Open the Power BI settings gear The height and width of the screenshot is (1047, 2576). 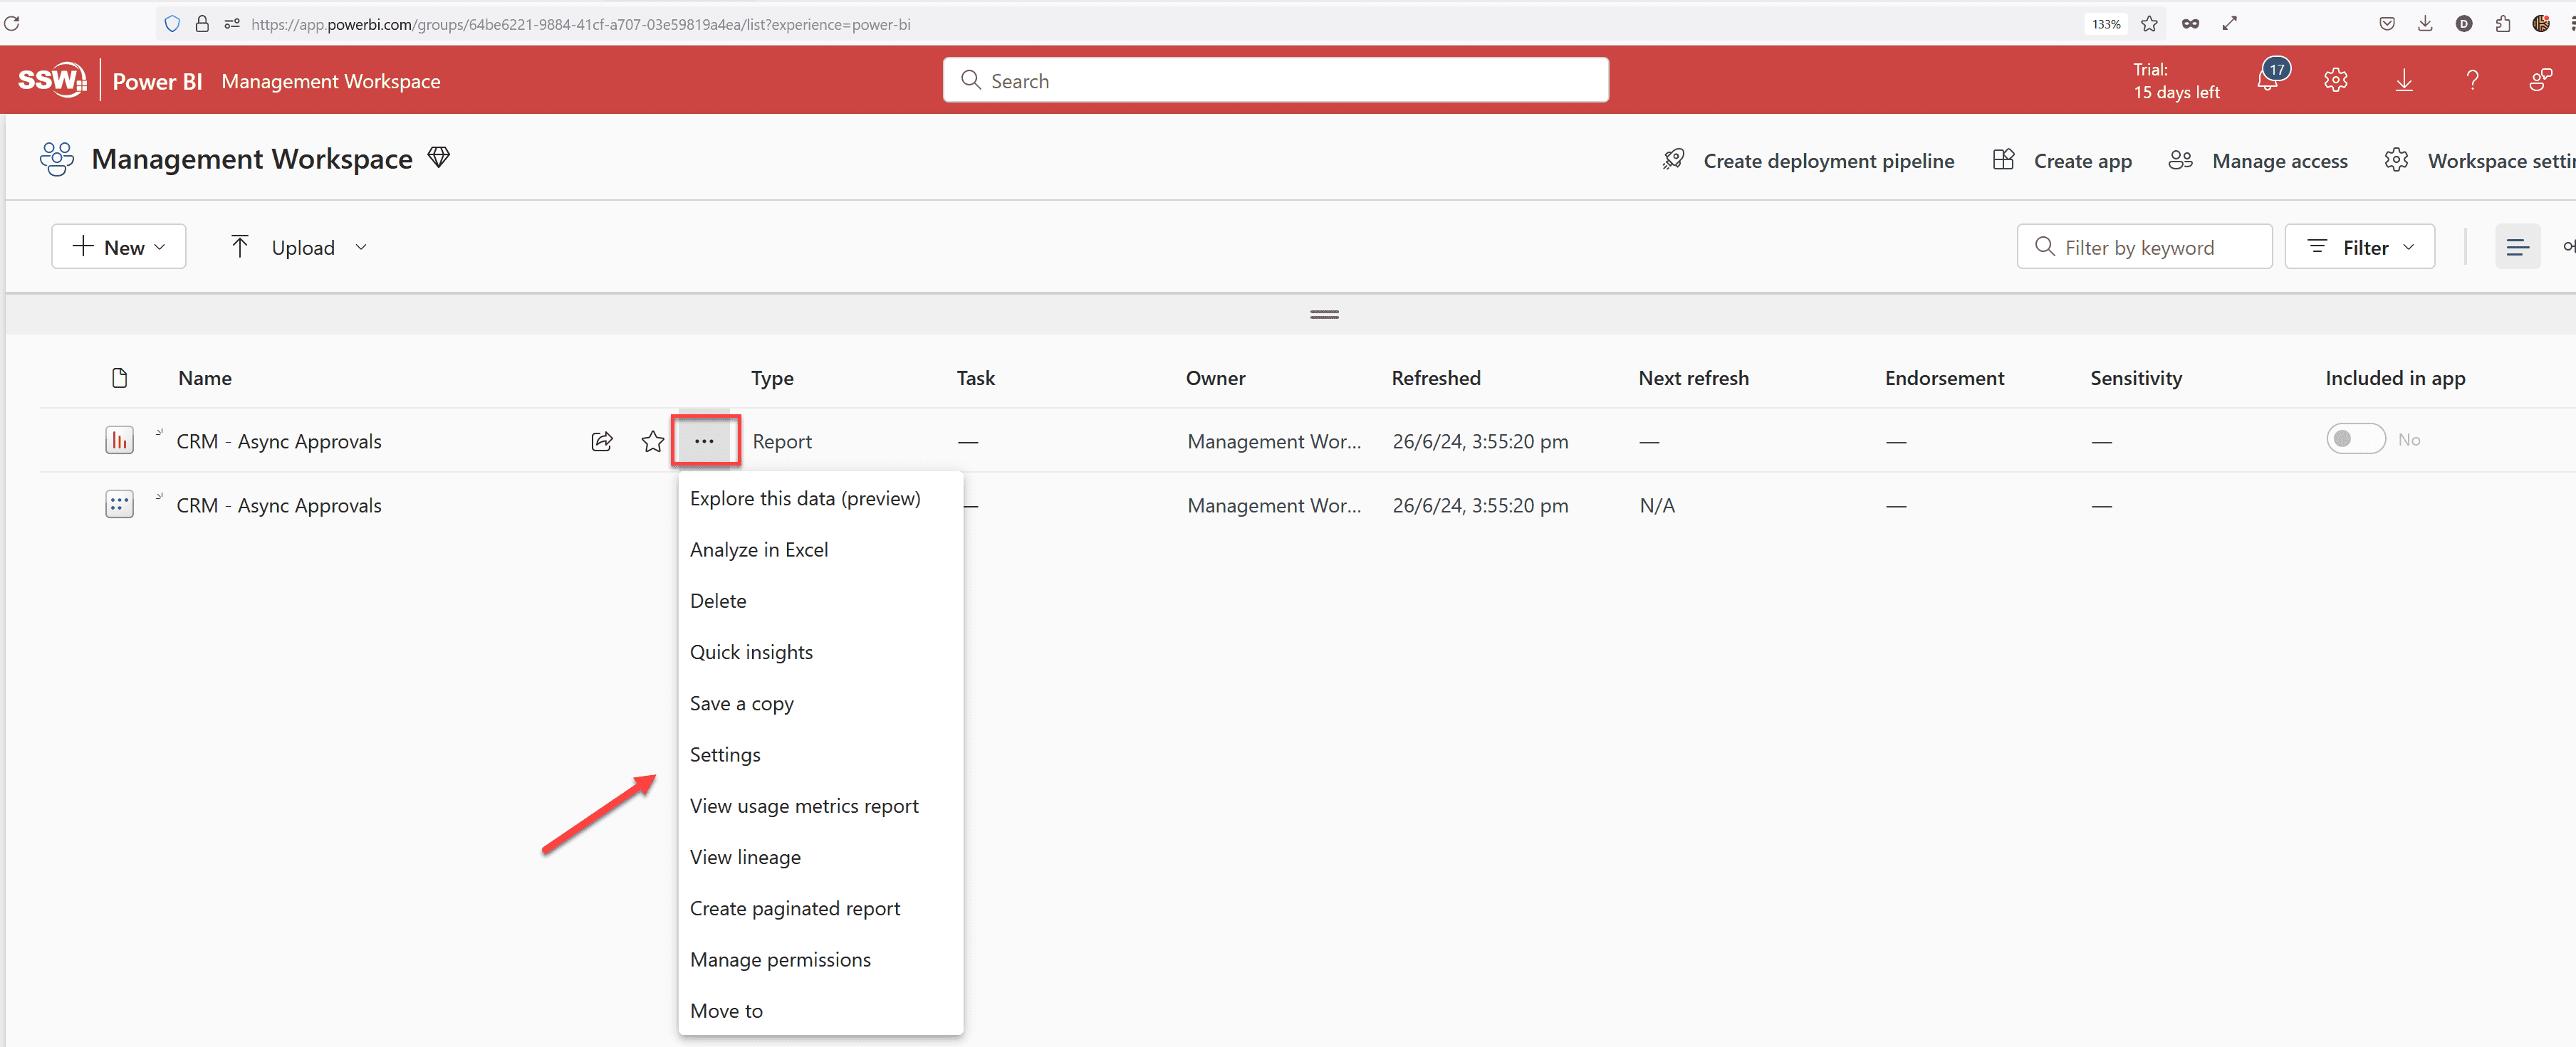(x=2336, y=81)
